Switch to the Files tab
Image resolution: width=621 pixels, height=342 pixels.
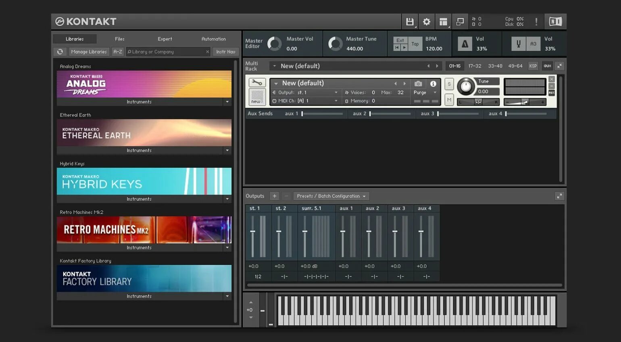pyautogui.click(x=120, y=39)
